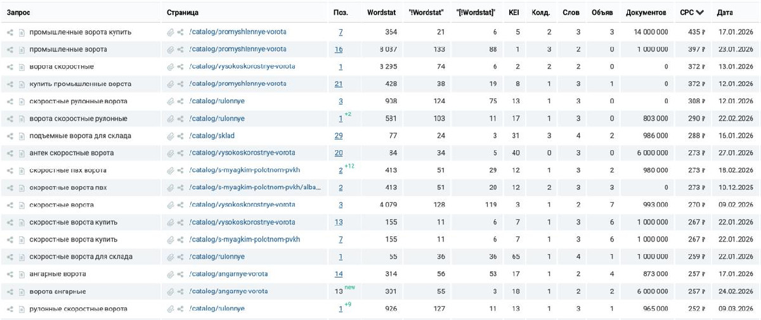Click document icon beside 'антек скоростные ворота'
761x320 pixels.
pyautogui.click(x=22, y=153)
